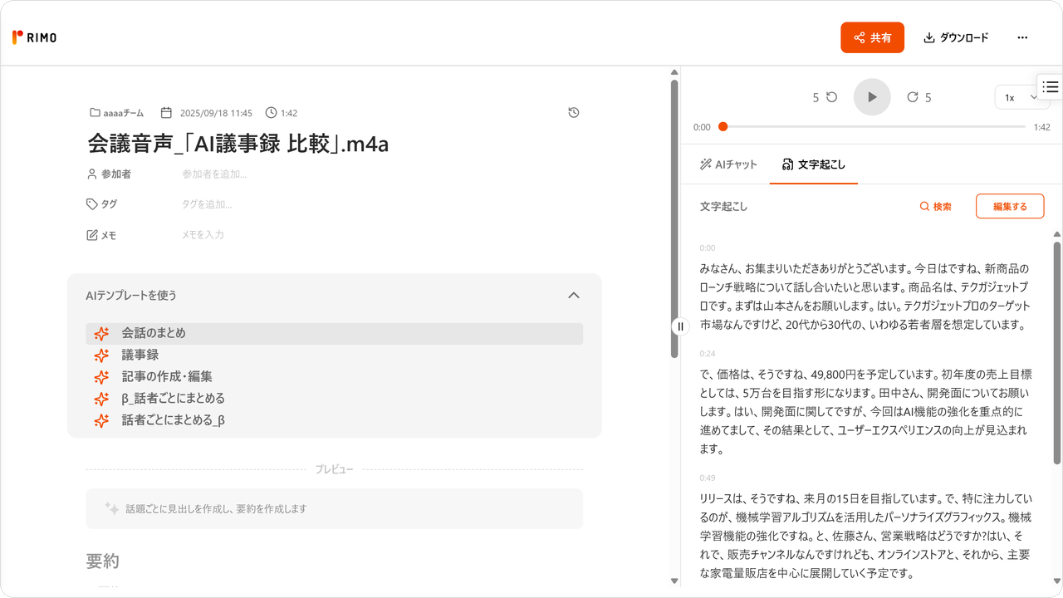Click the orange 共有 share button

click(x=872, y=37)
